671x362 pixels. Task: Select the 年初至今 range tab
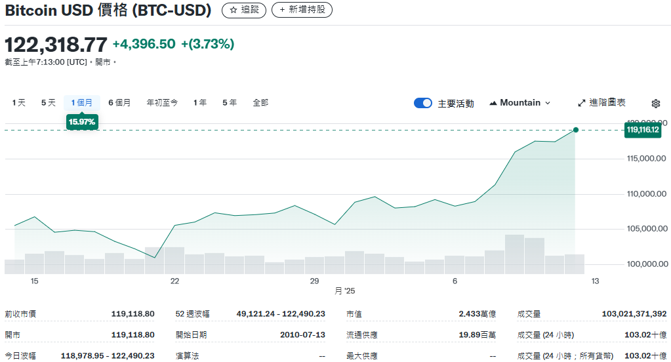point(162,103)
